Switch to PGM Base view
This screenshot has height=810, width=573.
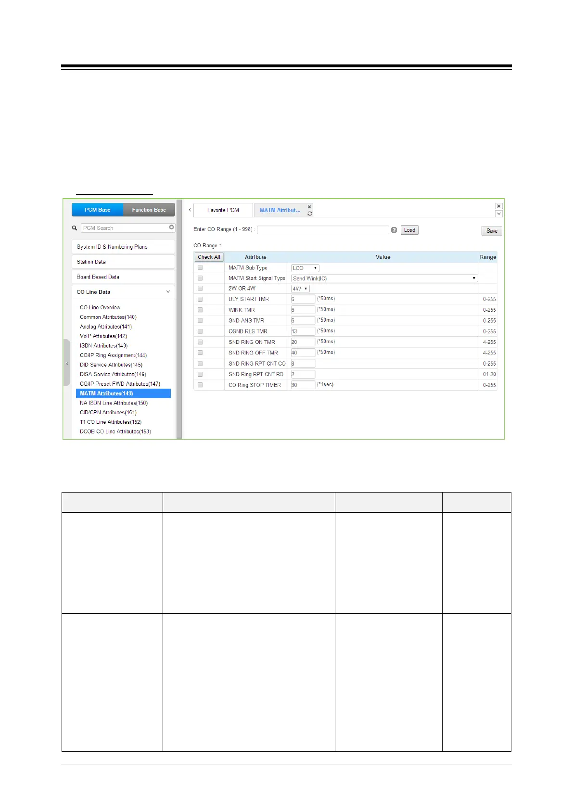98,210
